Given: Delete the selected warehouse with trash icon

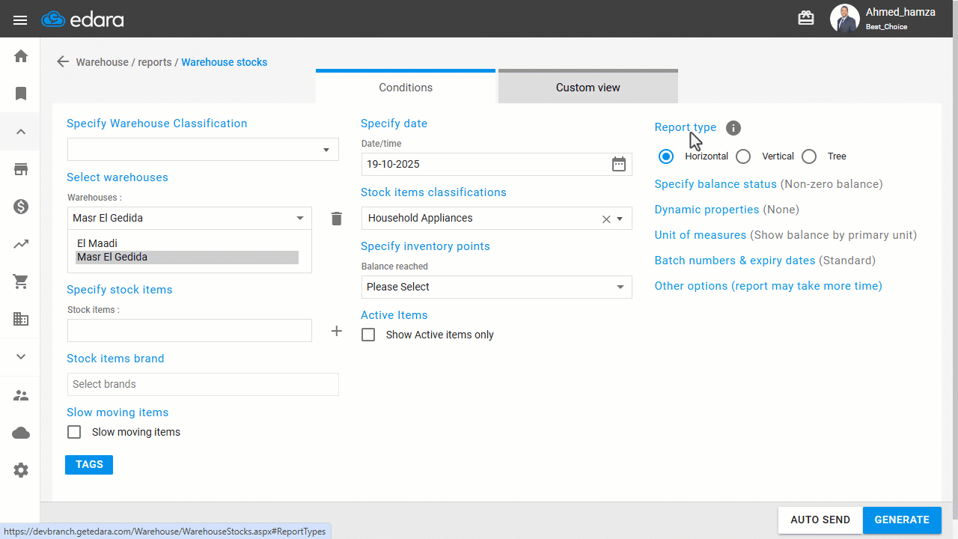Looking at the screenshot, I should click(x=337, y=218).
